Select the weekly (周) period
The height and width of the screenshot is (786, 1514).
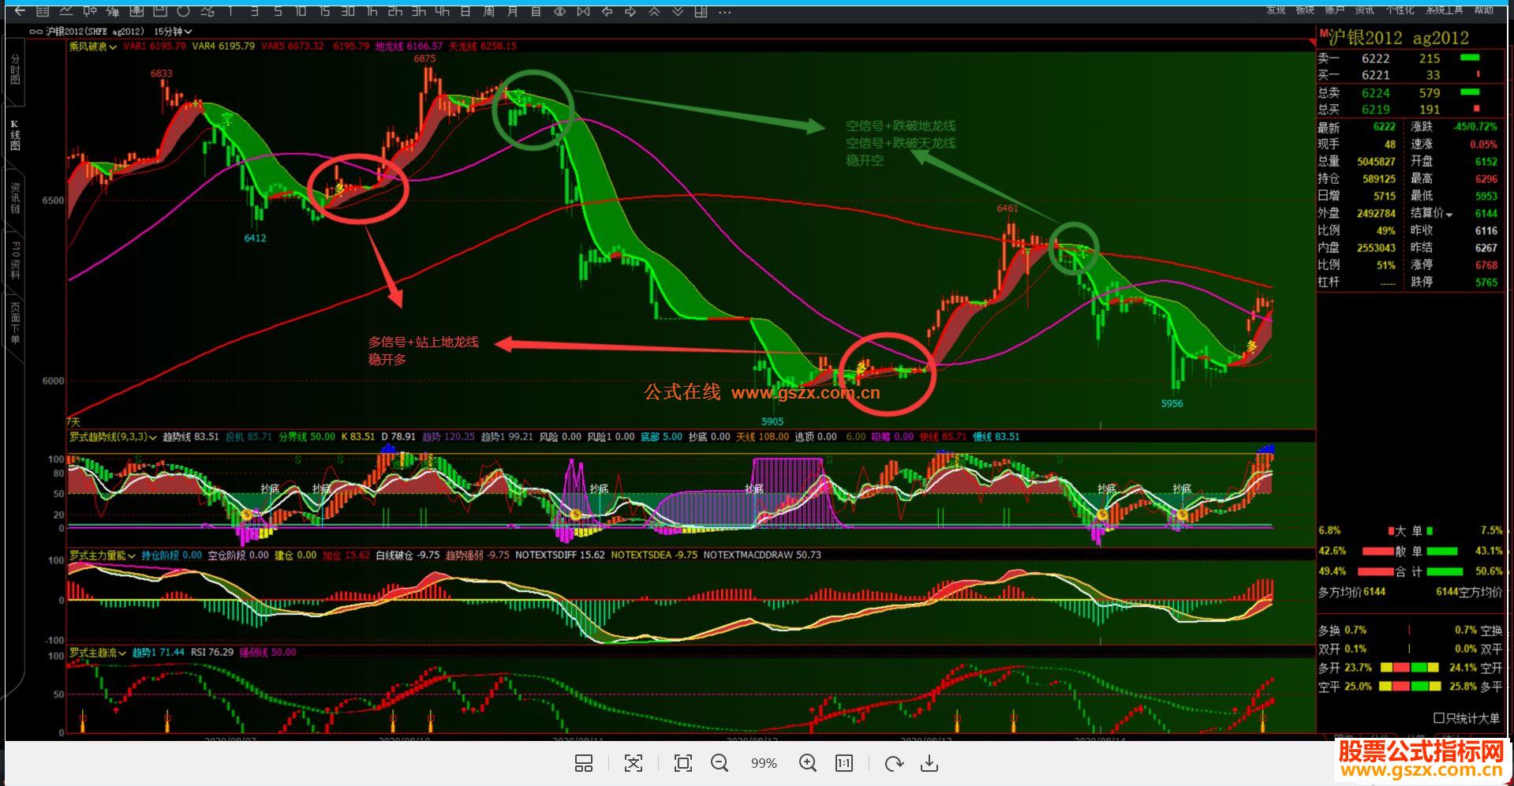[x=489, y=11]
